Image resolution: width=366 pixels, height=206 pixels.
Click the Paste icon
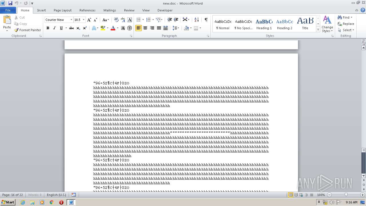click(7, 20)
